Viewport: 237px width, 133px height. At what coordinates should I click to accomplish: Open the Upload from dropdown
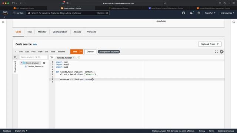click(x=210, y=44)
